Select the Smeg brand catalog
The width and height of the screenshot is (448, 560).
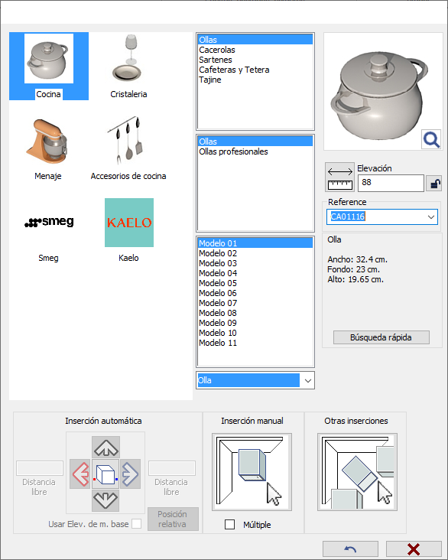pos(49,222)
